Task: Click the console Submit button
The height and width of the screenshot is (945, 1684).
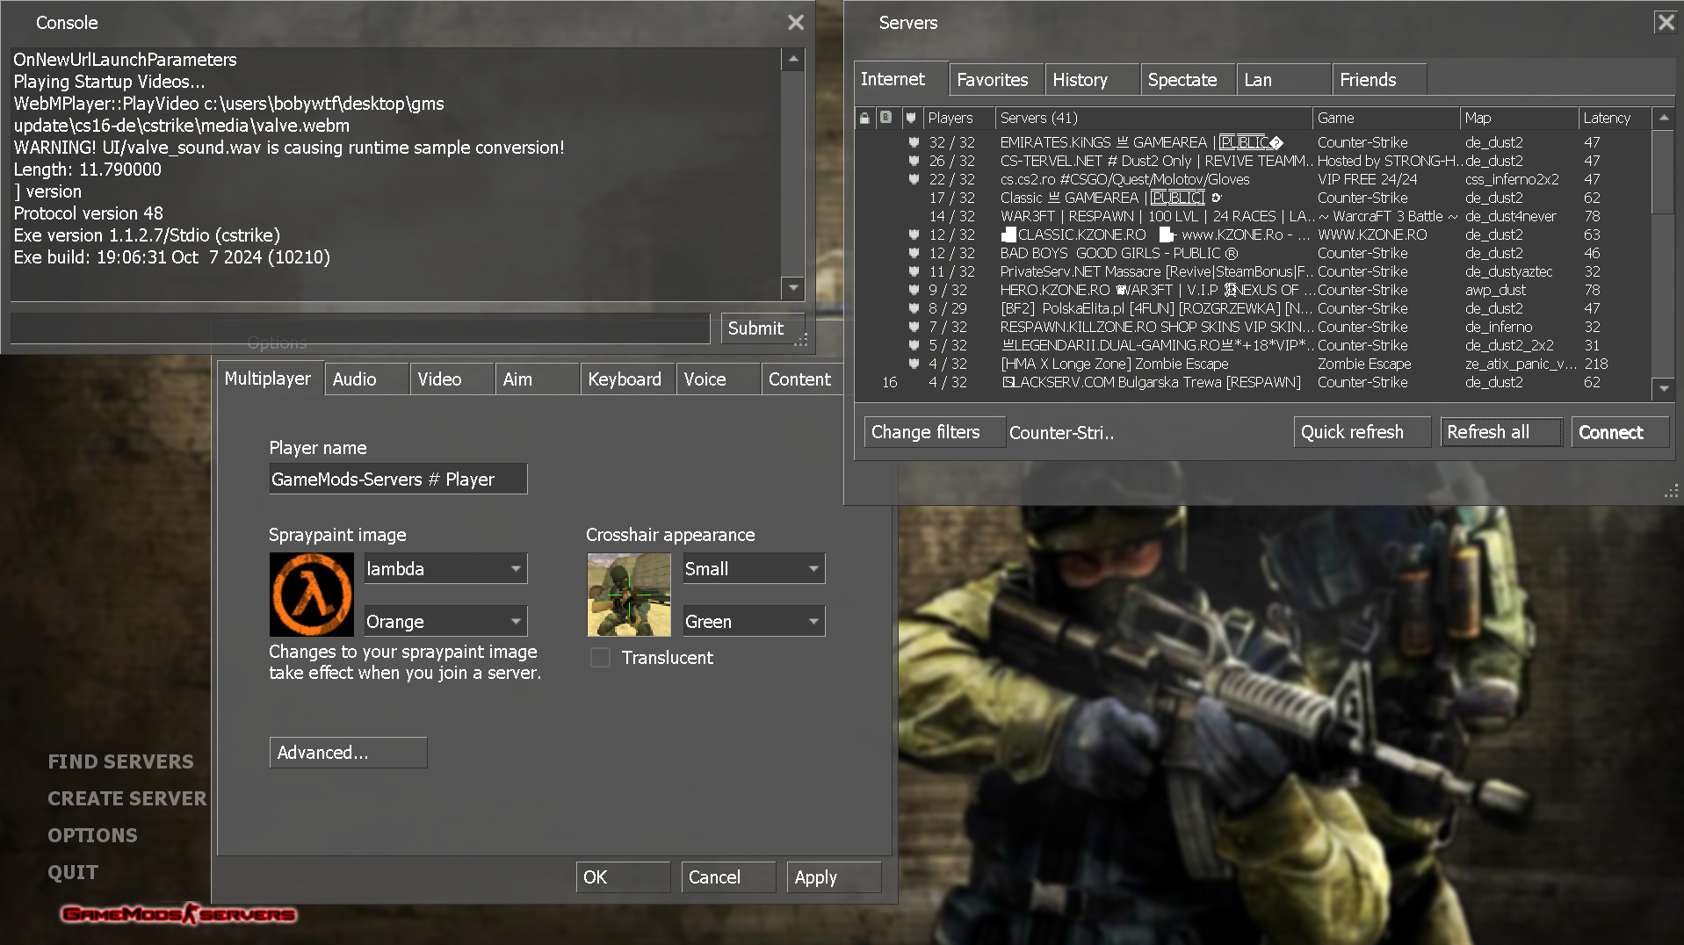Action: (762, 328)
